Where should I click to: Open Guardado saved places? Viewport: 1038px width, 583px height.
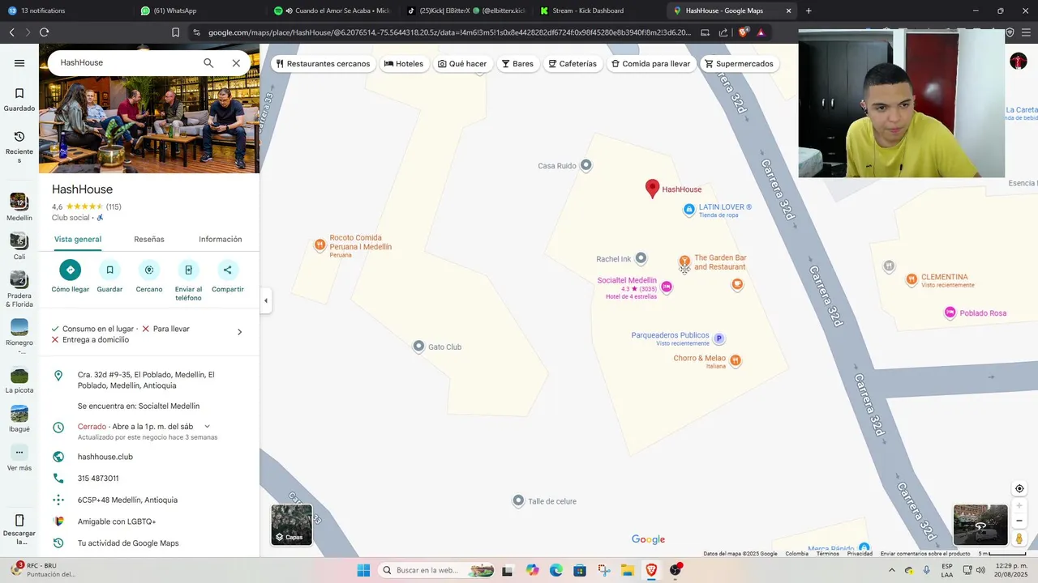(19, 100)
